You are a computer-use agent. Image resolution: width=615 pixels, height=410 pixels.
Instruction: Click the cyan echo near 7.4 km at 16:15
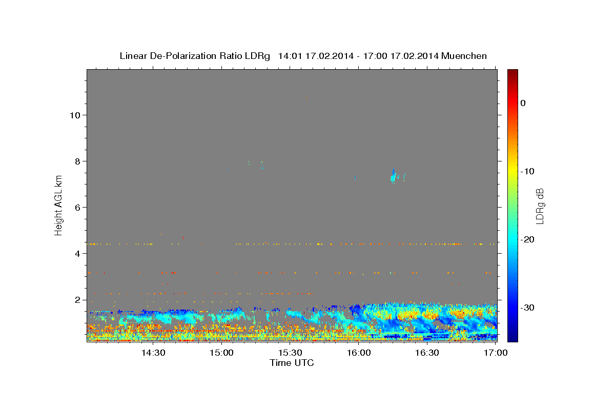(394, 176)
